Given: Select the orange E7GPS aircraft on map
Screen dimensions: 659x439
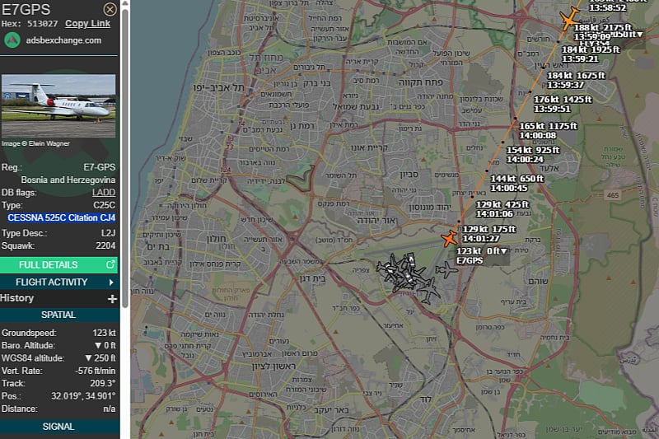Looking at the screenshot, I should 449,239.
